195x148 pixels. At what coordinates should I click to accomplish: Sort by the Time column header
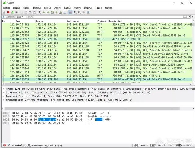click(25, 21)
